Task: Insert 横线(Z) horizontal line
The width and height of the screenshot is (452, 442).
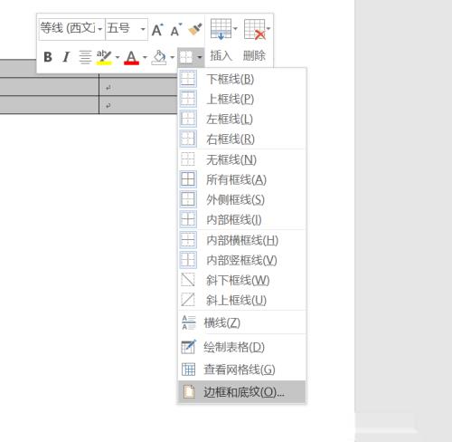Action: [x=242, y=322]
